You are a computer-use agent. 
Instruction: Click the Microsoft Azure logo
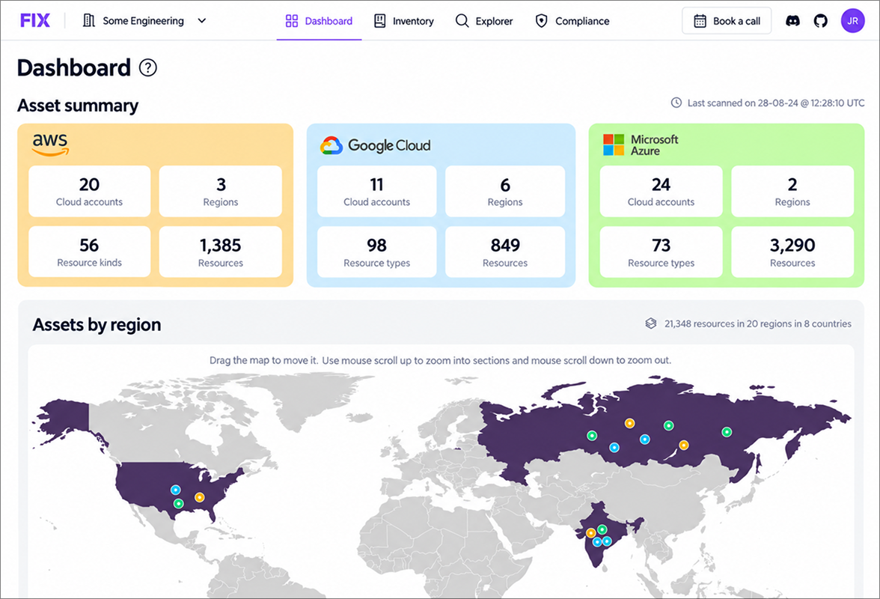coord(641,145)
